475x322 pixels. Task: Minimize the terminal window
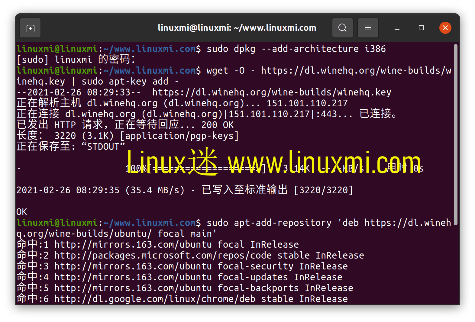point(397,28)
